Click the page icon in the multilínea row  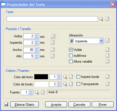click(x=108, y=56)
